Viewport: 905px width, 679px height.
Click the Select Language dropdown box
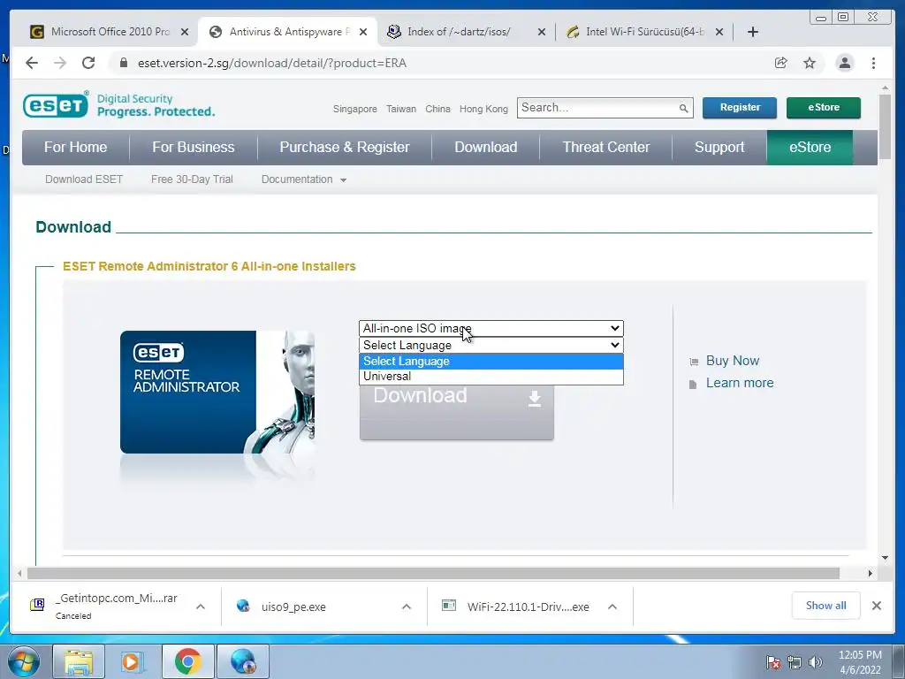pos(491,346)
